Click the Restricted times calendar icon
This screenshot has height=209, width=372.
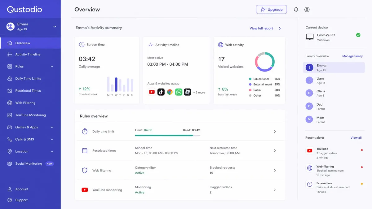85,150
